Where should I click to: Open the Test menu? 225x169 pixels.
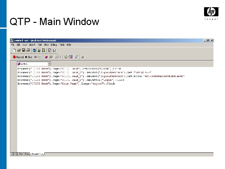(x=40, y=45)
